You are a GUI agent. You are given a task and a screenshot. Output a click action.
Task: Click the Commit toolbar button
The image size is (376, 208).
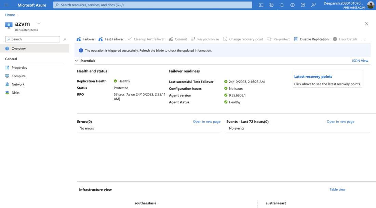coord(178,39)
